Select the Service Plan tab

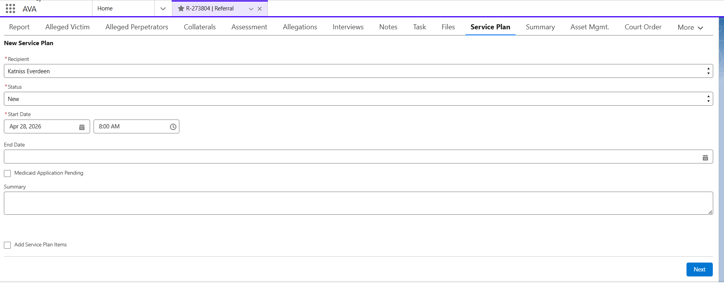coord(491,27)
